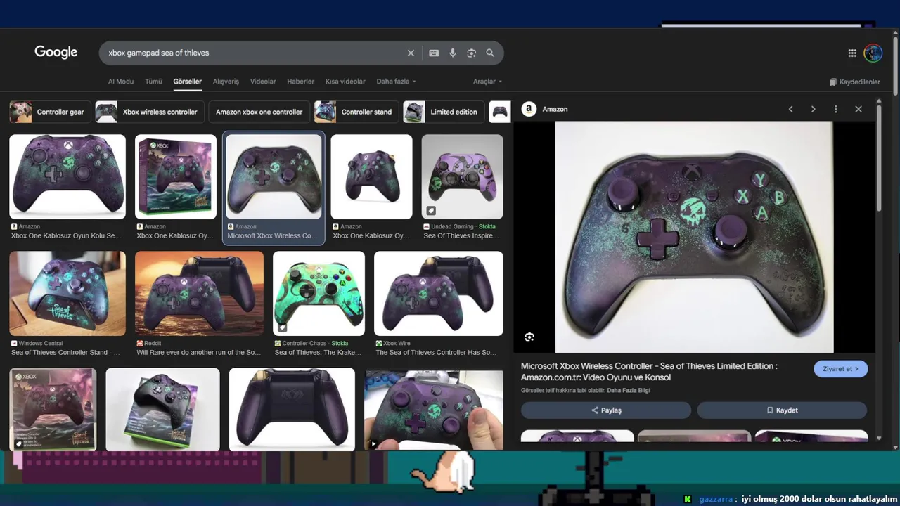900x506 pixels.
Task: Expand Daha fazla dropdown
Action: point(396,82)
